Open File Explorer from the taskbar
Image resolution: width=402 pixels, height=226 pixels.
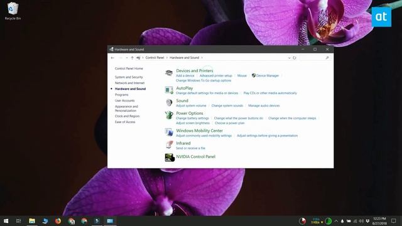click(32, 221)
